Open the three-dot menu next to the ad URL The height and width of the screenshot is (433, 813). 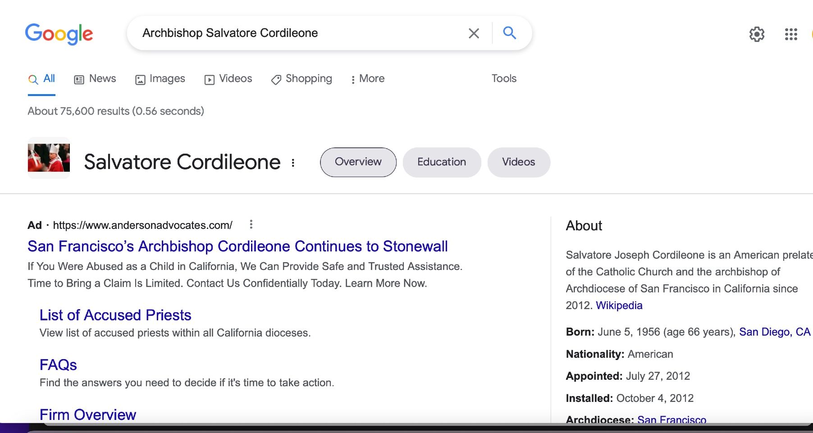pos(251,224)
